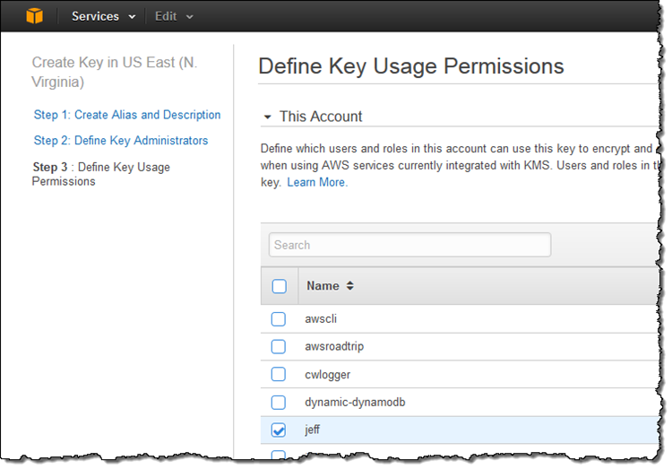Check the awscli user checkbox
This screenshot has width=672, height=469.
click(x=279, y=318)
